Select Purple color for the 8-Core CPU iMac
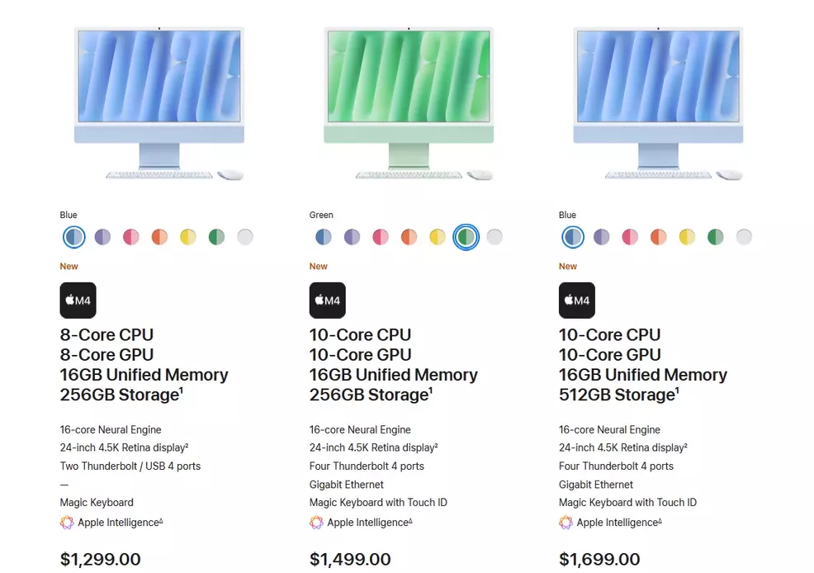The image size is (814, 573). pyautogui.click(x=102, y=237)
